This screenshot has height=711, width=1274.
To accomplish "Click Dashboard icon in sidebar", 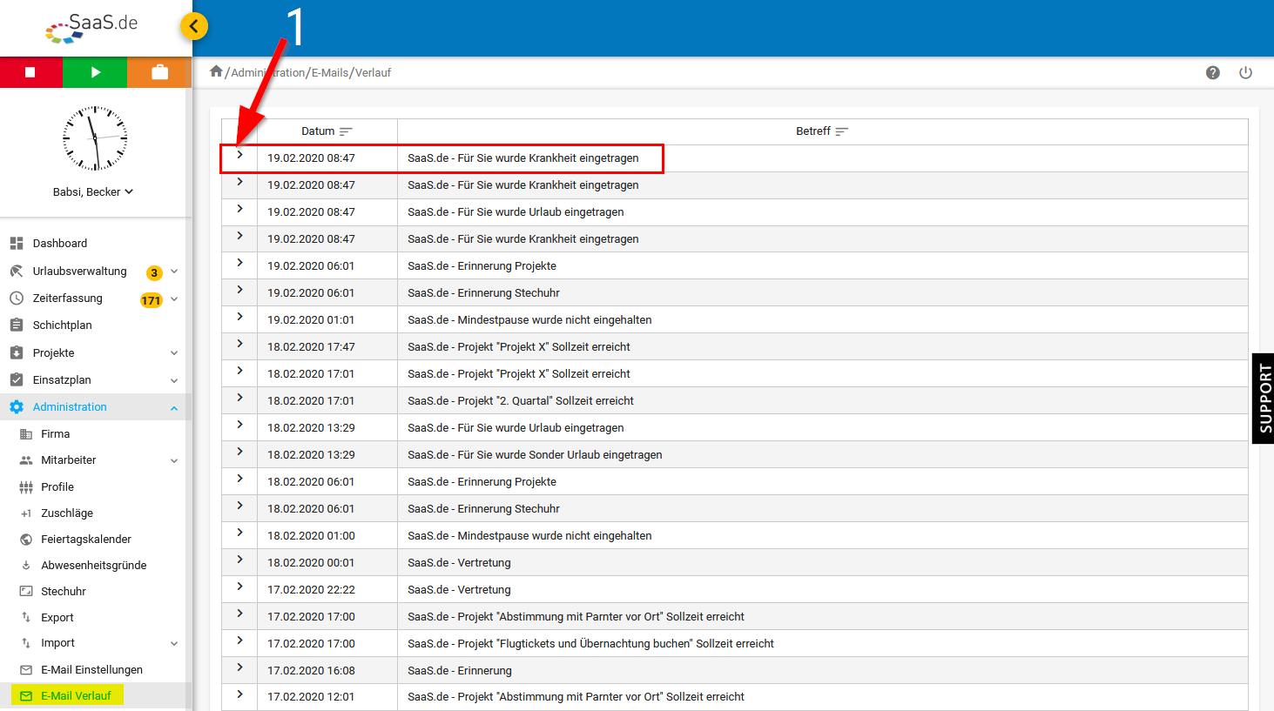I will tap(17, 243).
